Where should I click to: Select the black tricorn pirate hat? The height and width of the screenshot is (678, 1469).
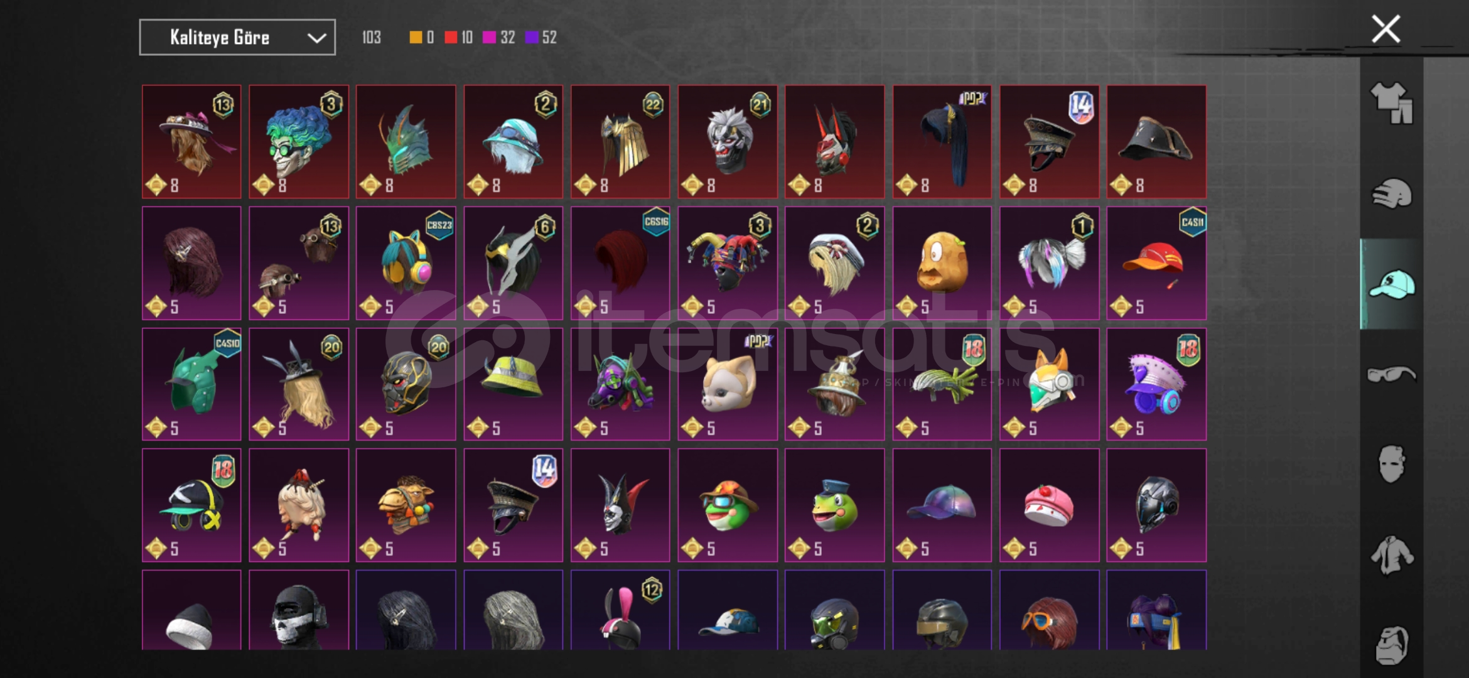point(1156,142)
